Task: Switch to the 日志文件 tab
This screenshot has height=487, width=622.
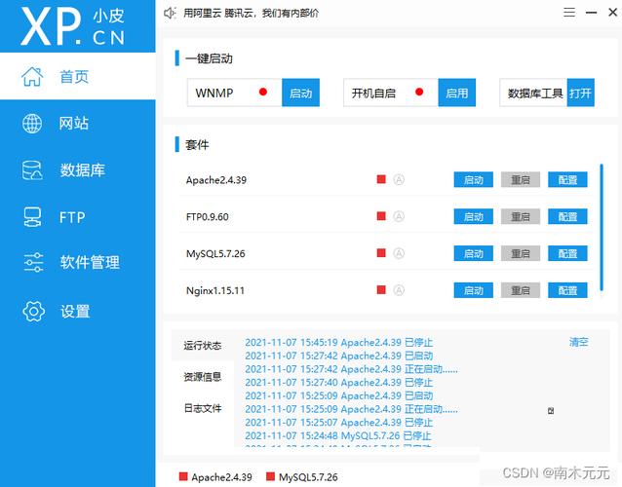Action: (x=203, y=408)
